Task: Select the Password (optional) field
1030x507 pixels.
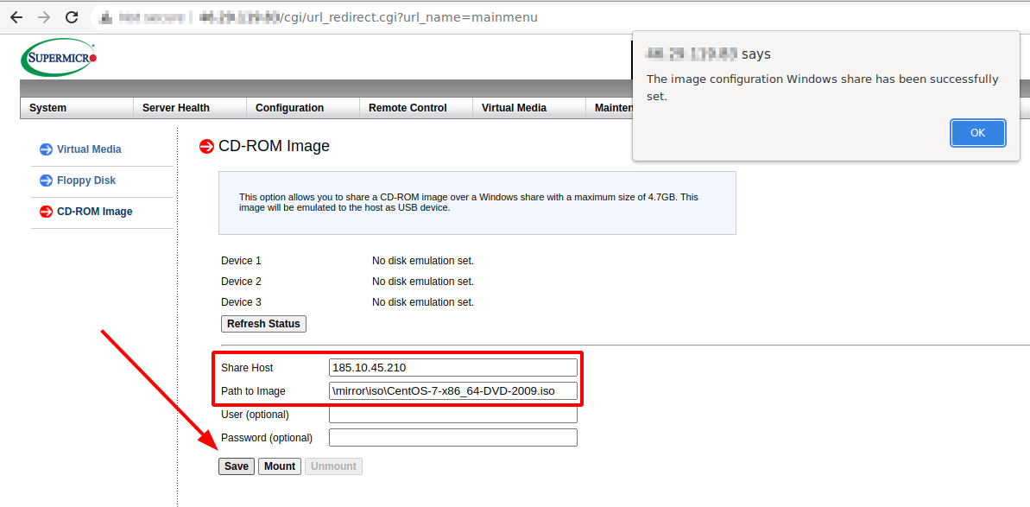Action: pos(452,438)
